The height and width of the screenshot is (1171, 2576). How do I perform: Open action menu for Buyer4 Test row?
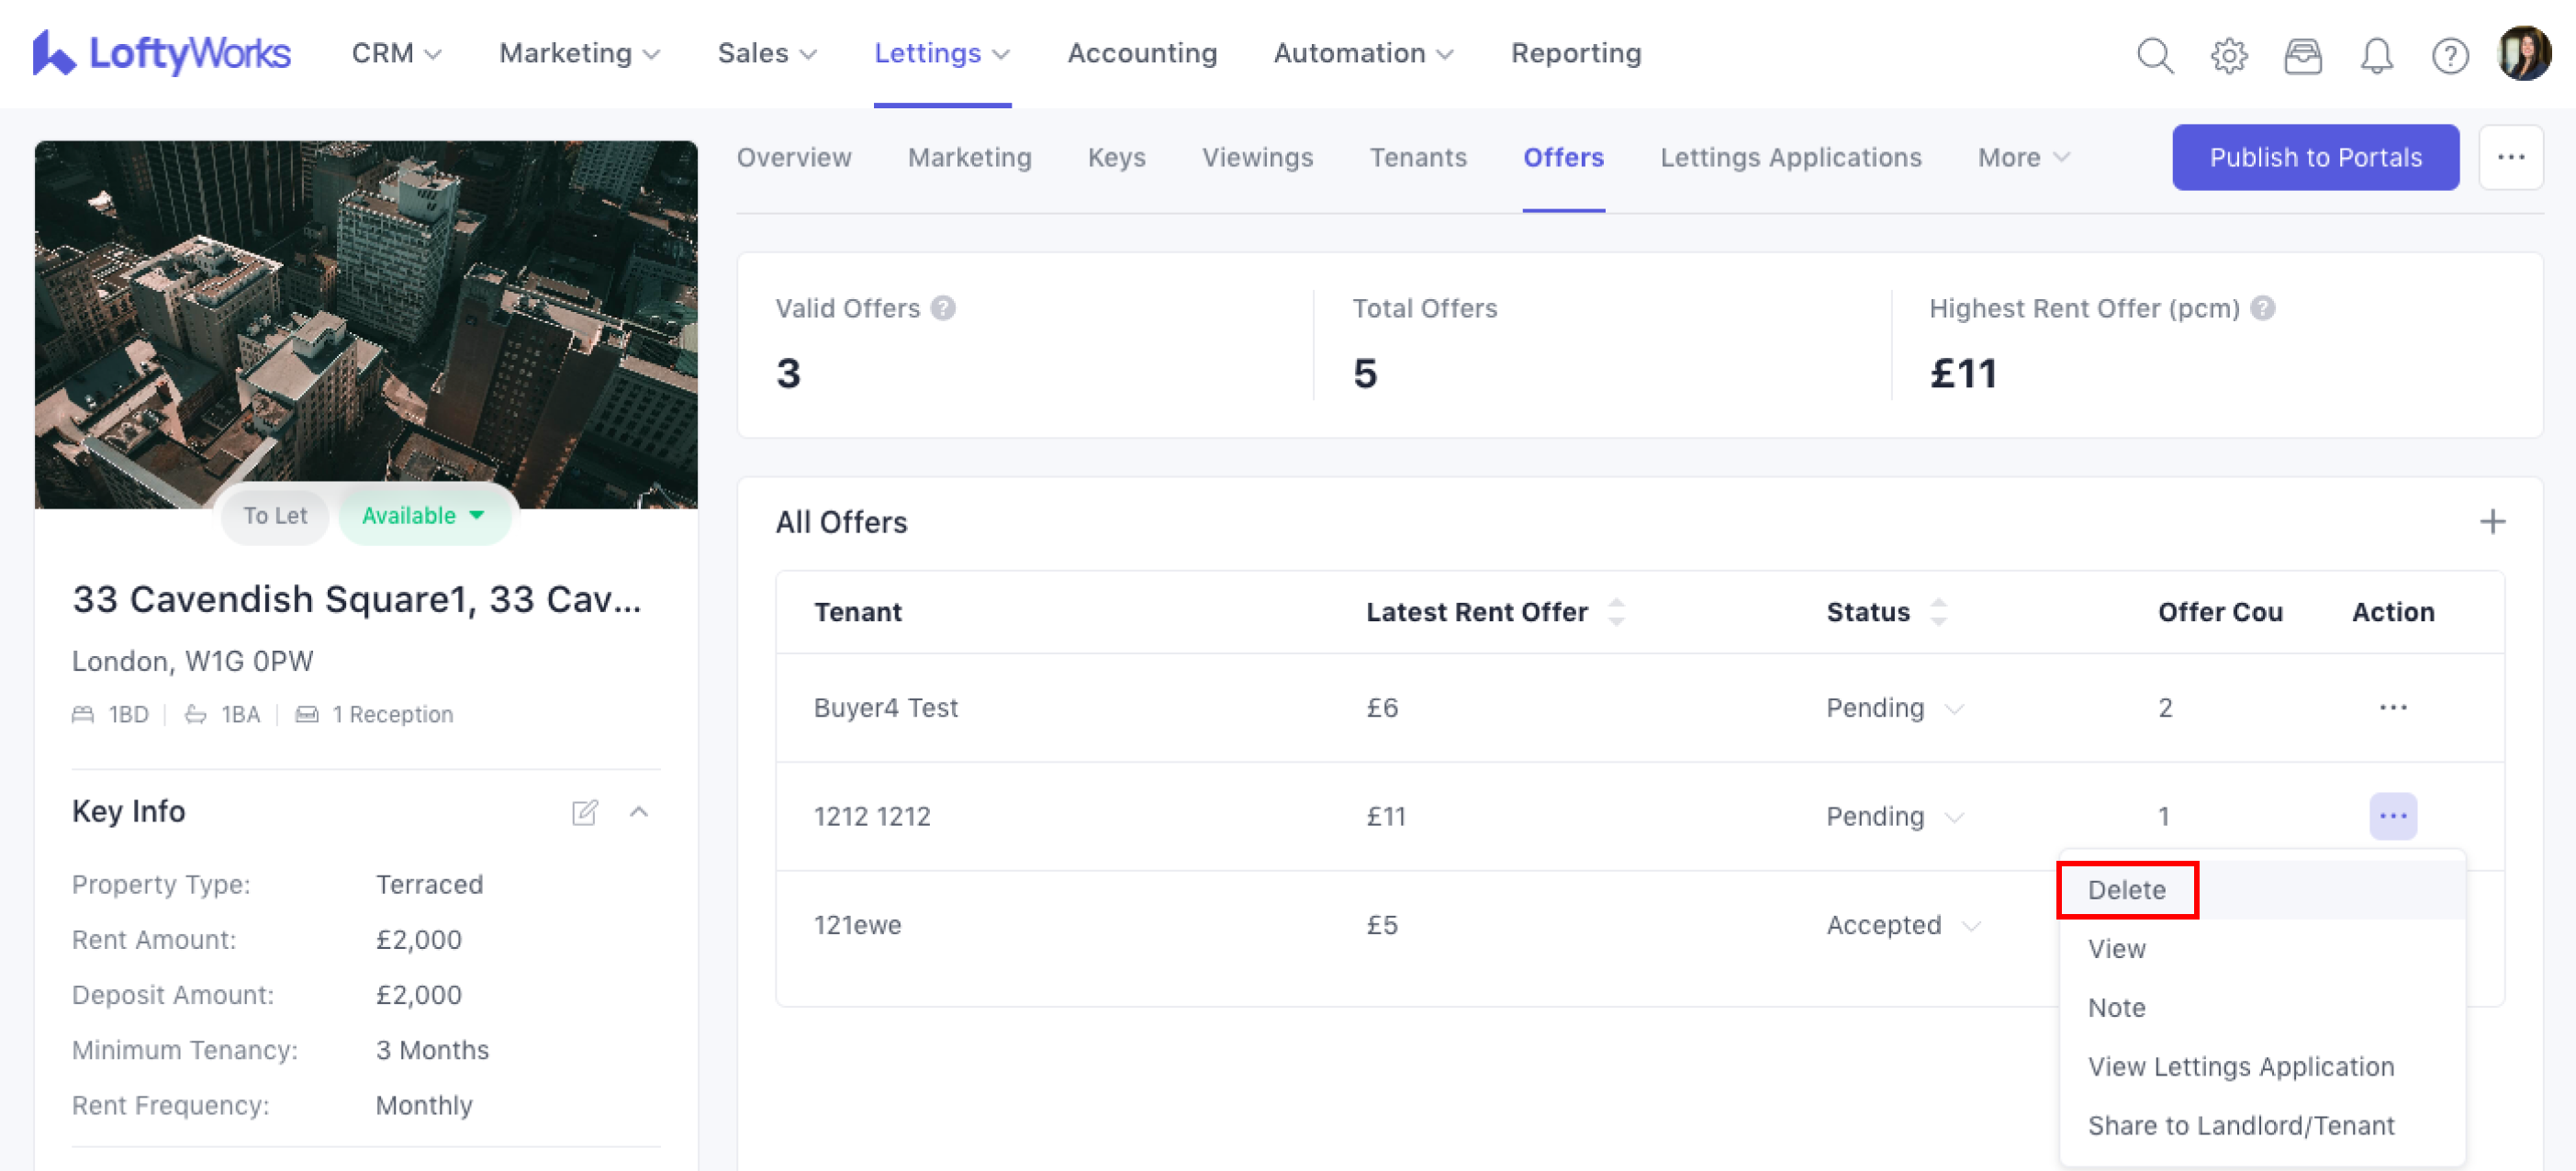point(2392,707)
